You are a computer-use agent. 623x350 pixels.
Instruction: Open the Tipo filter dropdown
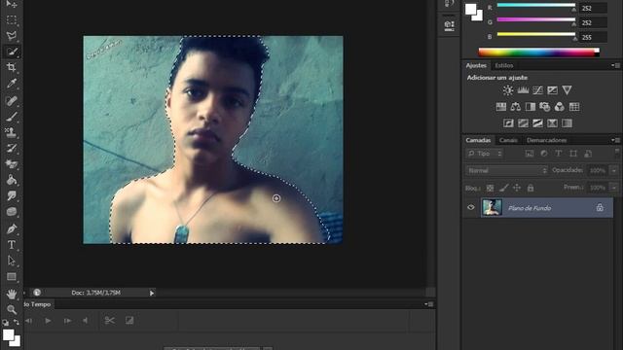tap(485, 154)
